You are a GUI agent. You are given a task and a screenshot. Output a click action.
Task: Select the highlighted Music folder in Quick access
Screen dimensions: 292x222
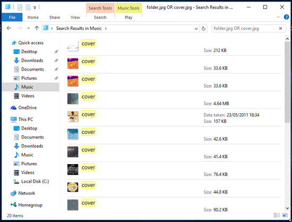point(31,87)
